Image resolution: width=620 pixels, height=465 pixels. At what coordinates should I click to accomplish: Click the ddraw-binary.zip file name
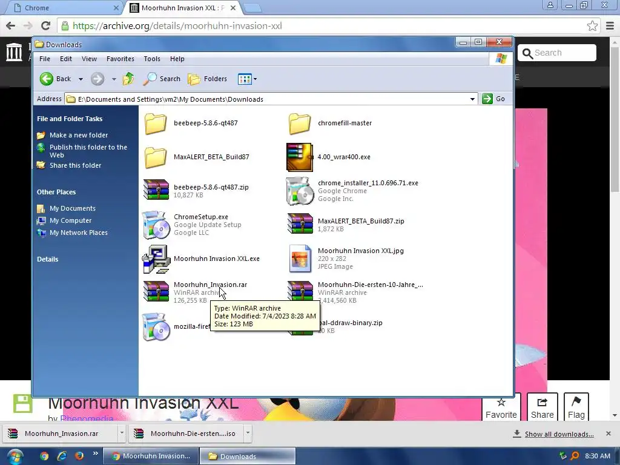pyautogui.click(x=351, y=323)
